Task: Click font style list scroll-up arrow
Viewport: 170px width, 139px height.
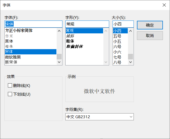Action: (x=106, y=31)
